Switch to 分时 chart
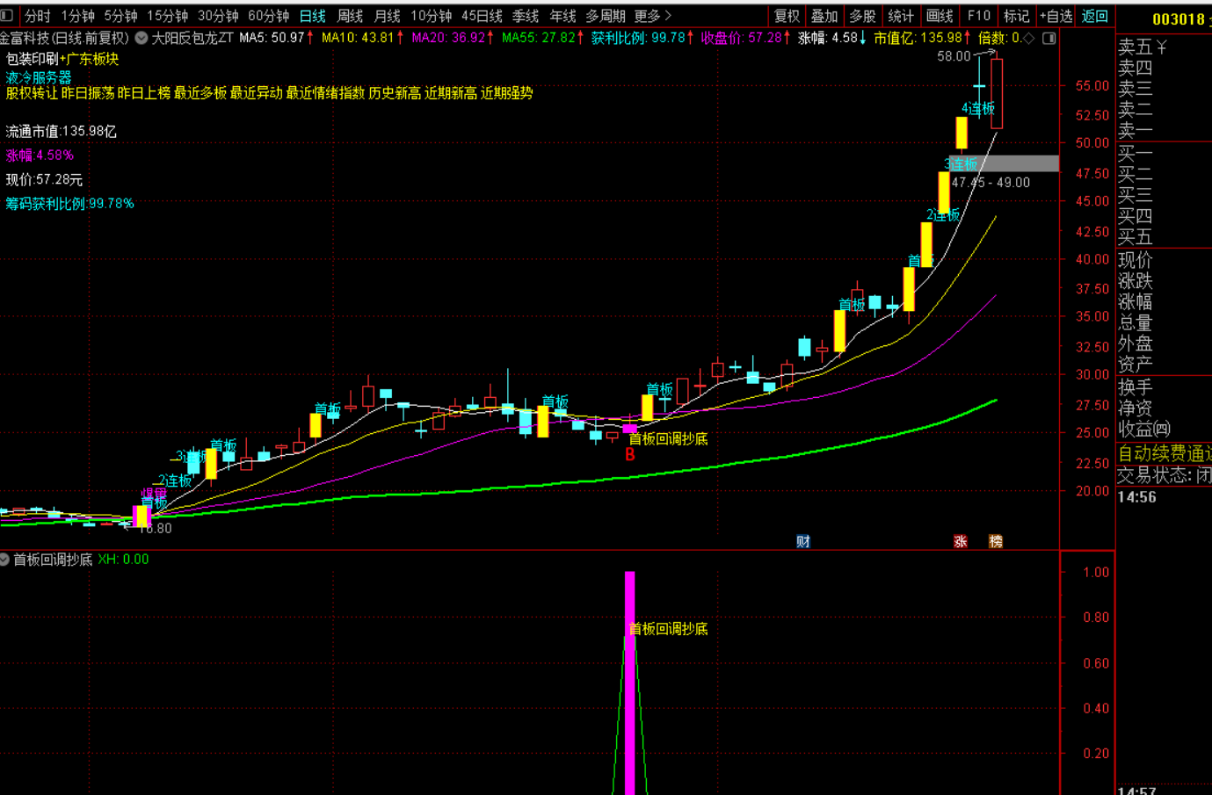Viewport: 1212px width, 795px height. (x=38, y=16)
